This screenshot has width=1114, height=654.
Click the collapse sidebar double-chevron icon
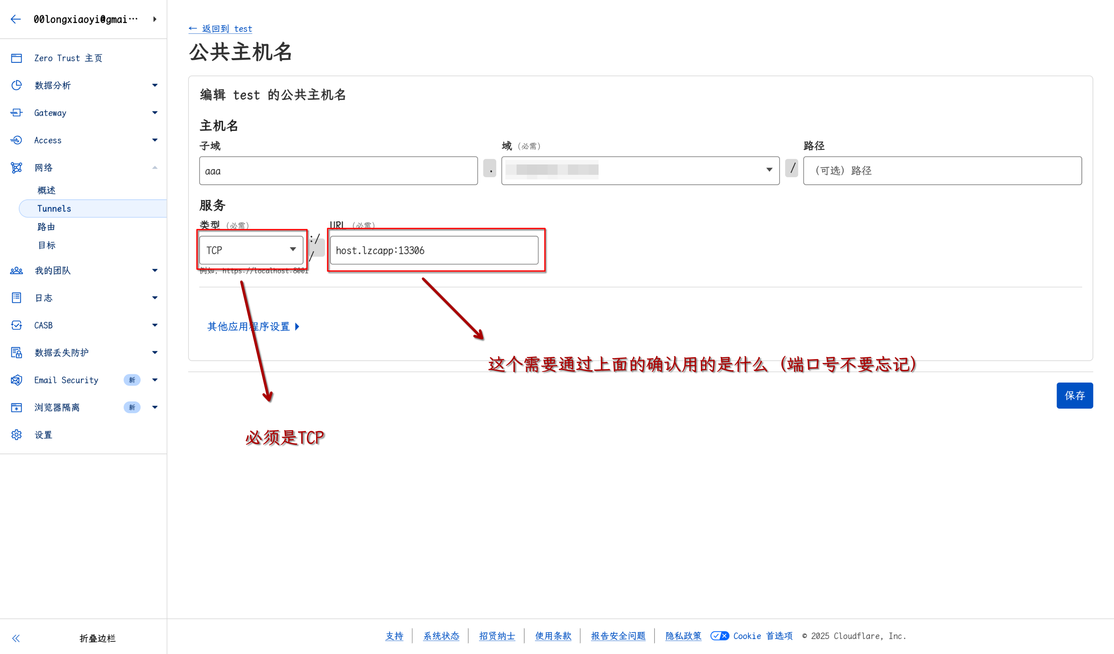click(x=16, y=638)
